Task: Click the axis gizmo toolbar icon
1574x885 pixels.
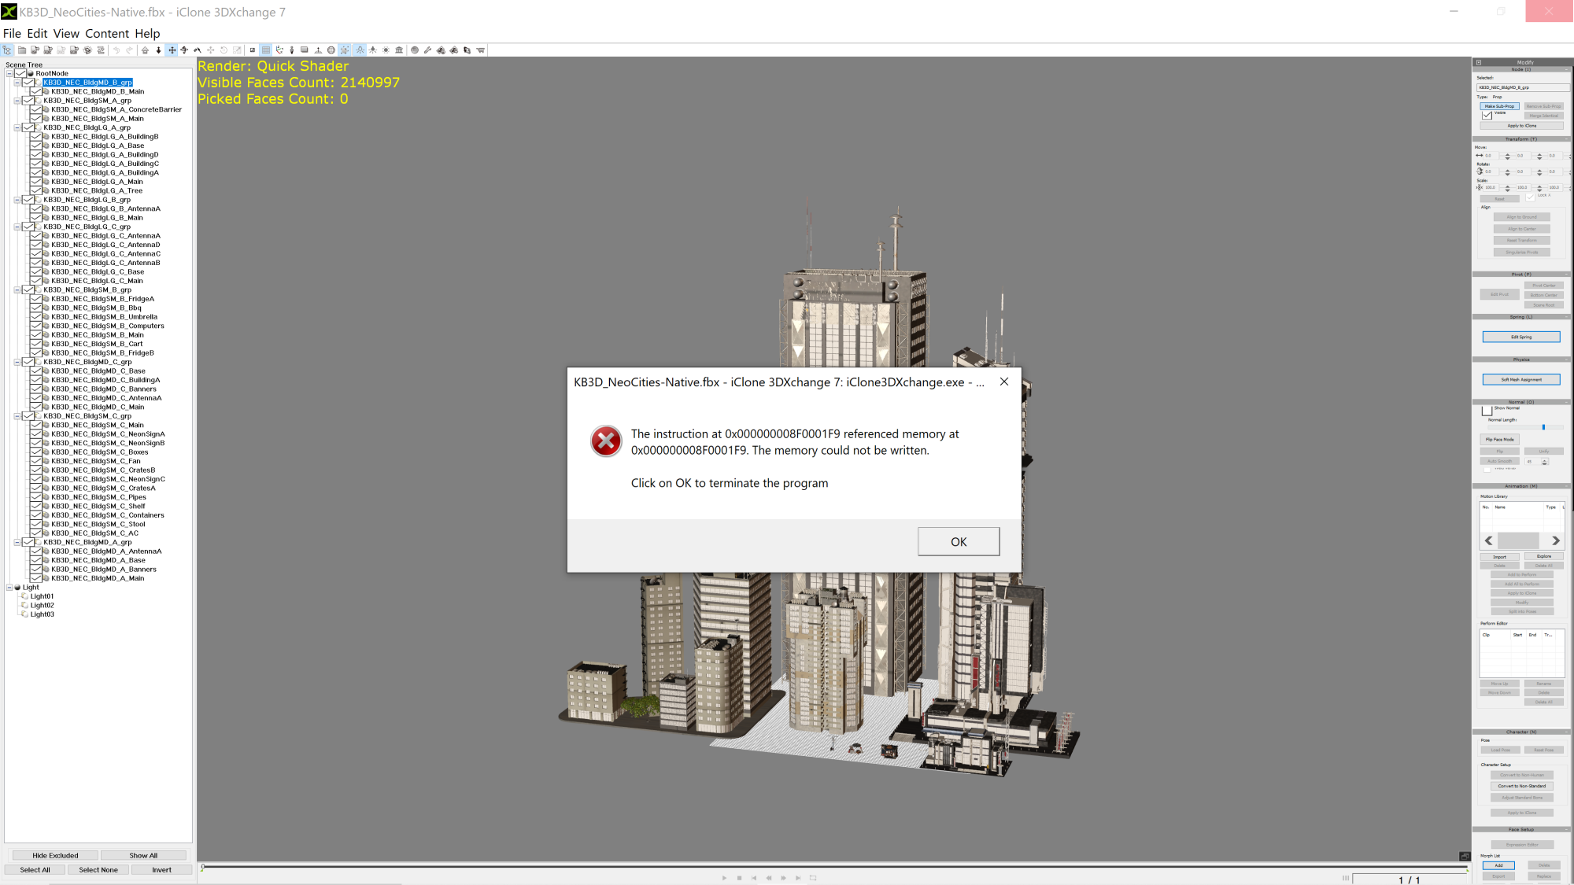Action: 279,50
